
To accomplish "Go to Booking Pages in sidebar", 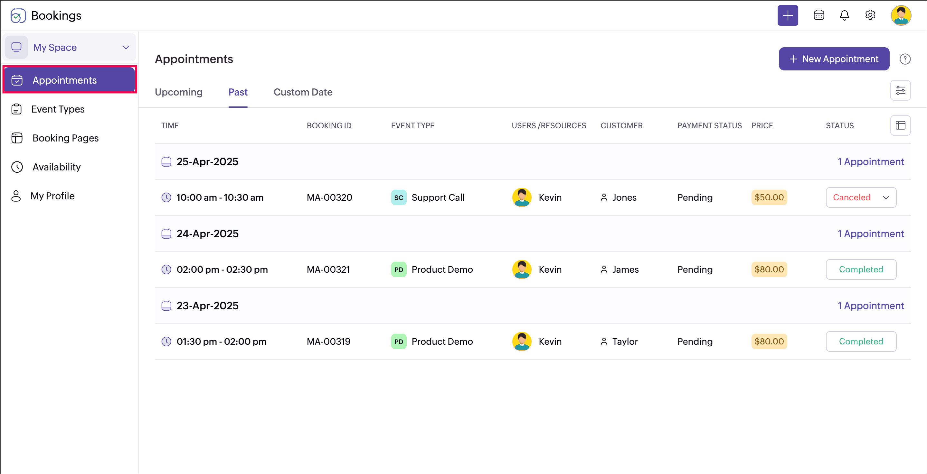I will point(65,138).
